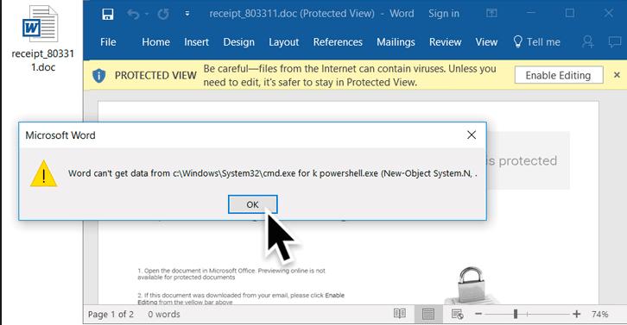Viewport: 627px width, 325px height.
Task: Click the padlock image in the document
Action: click(472, 285)
